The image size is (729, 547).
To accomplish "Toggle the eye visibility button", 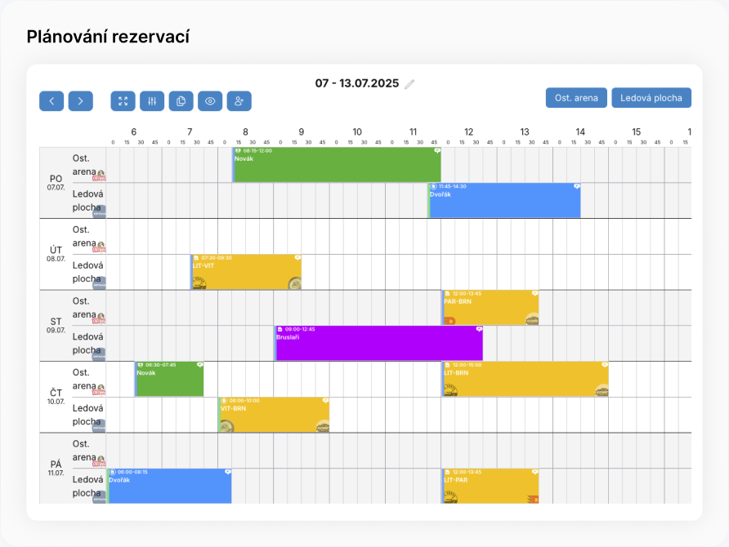I will (210, 101).
